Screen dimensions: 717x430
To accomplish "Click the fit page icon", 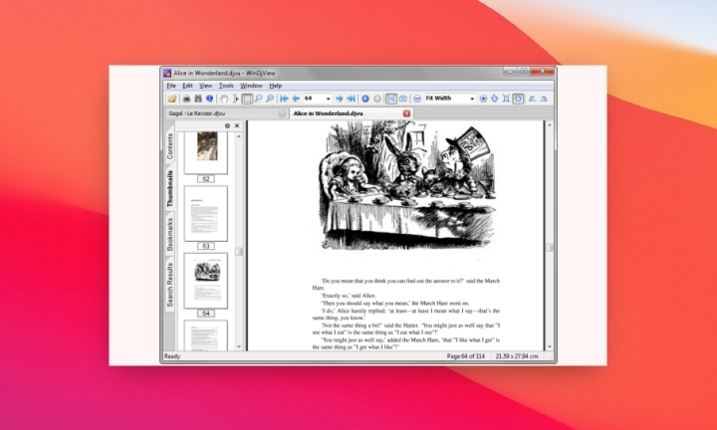I will 506,99.
